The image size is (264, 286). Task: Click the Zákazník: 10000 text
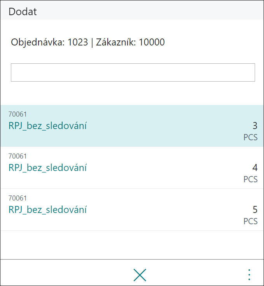click(x=130, y=42)
